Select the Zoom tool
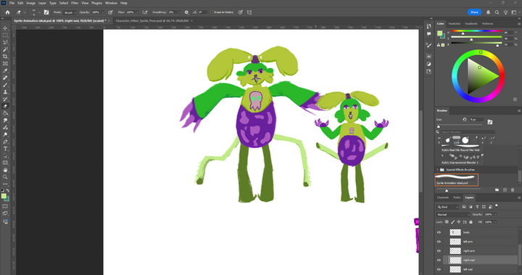Image resolution: width=522 pixels, height=275 pixels. pyautogui.click(x=5, y=177)
